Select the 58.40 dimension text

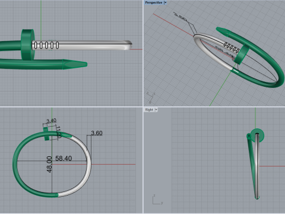click(x=64, y=158)
